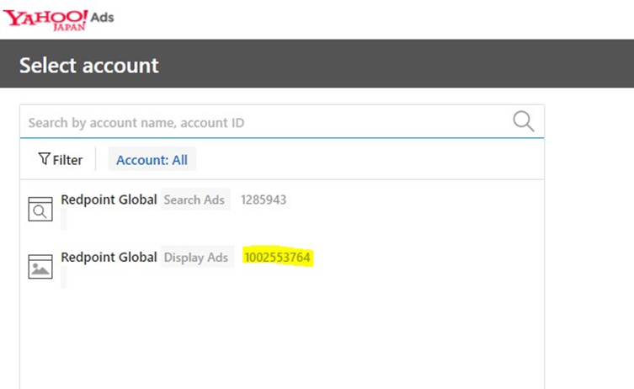Click the Display Ads account image icon
The height and width of the screenshot is (389, 634).
pyautogui.click(x=40, y=266)
